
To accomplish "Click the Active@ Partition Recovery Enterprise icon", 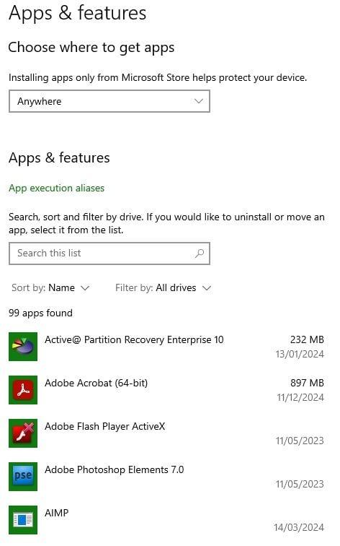I will (x=23, y=347).
